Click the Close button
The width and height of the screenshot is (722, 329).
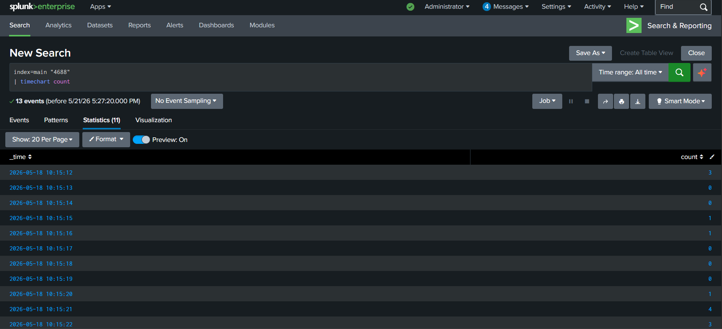[x=696, y=53]
